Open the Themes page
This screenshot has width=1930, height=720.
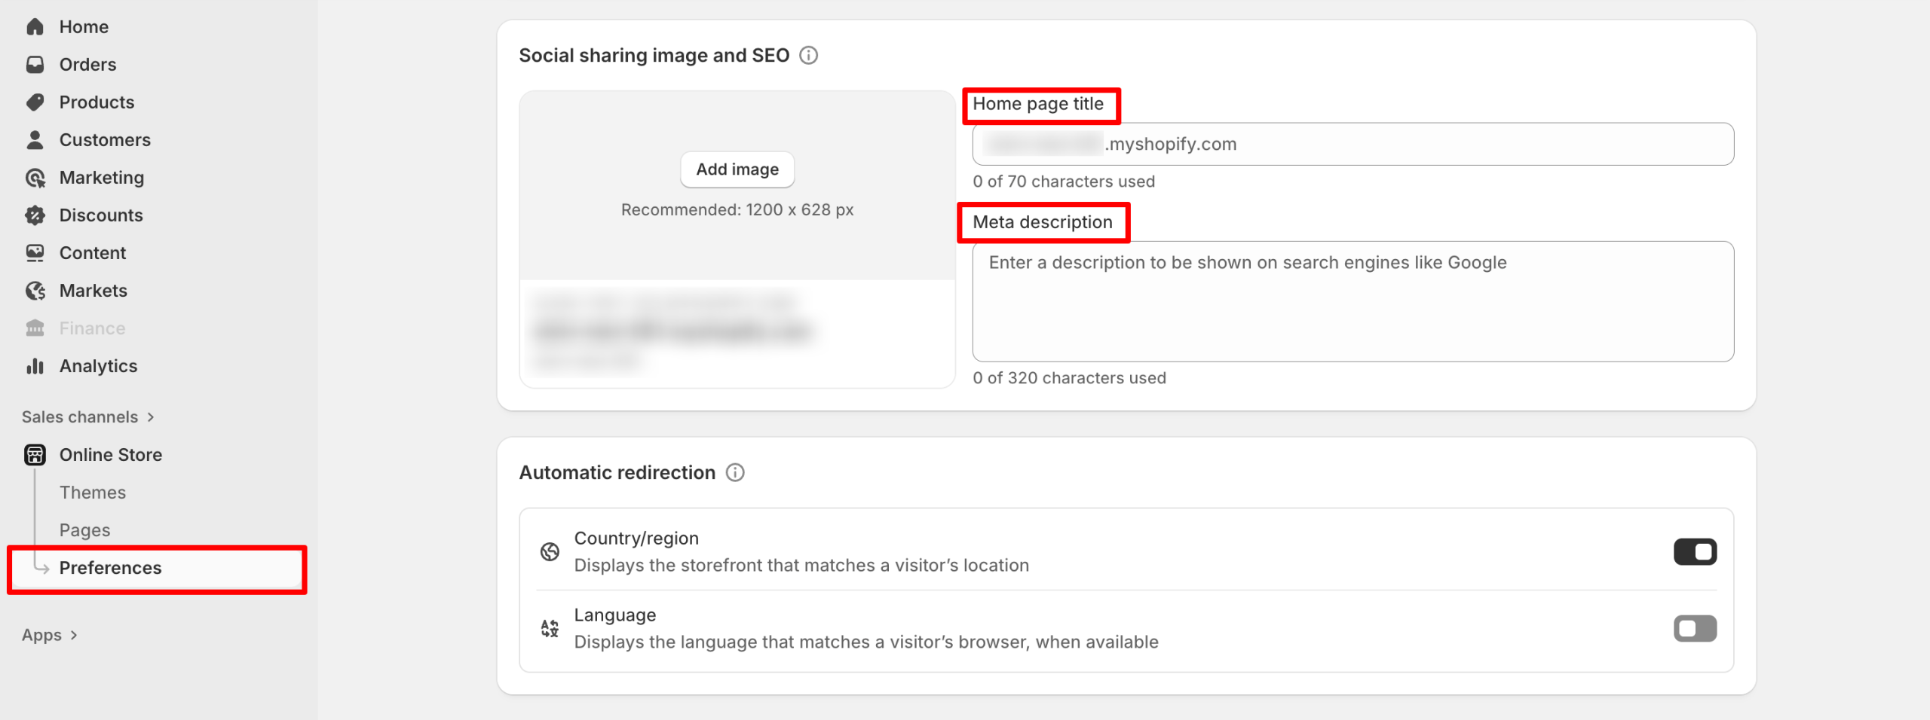93,492
